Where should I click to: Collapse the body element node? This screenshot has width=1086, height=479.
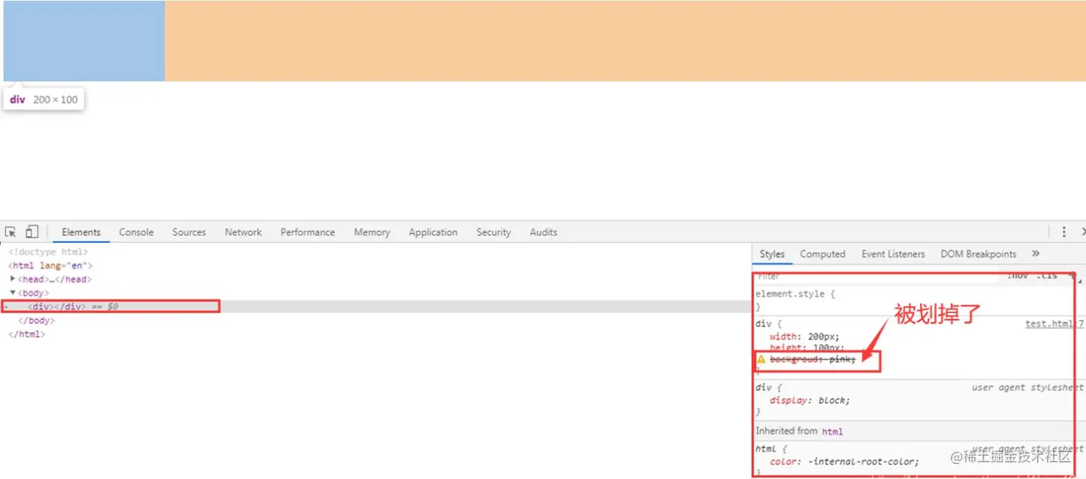(x=13, y=292)
